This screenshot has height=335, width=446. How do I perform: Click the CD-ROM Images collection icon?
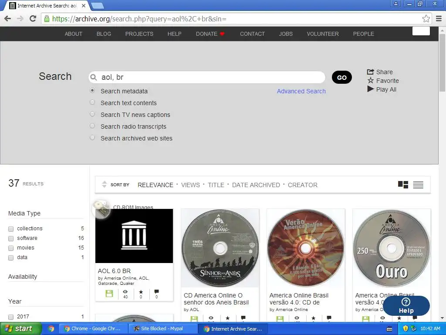101,210
